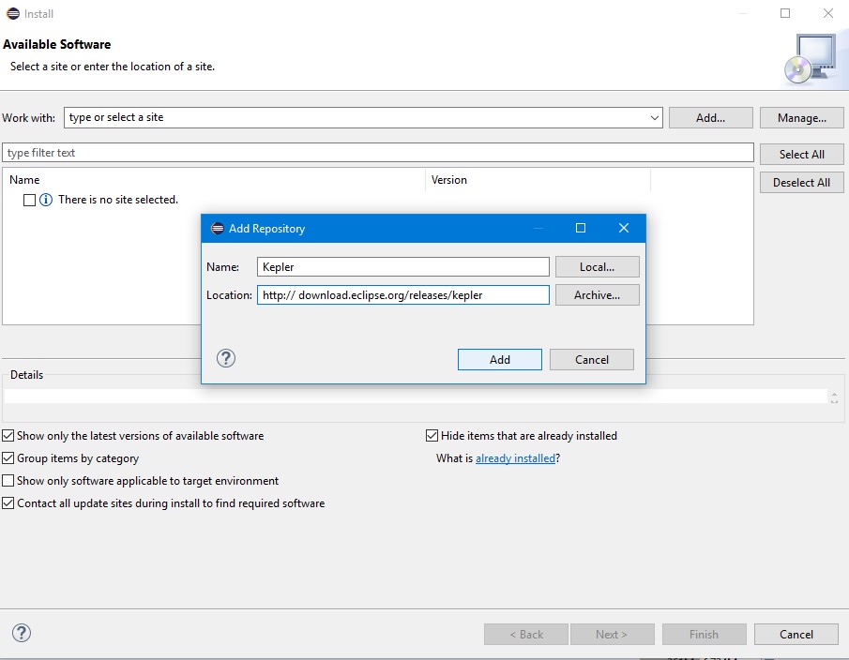849x660 pixels.
Task: Click the Eclipse icon in Add Repository title bar
Action: click(x=216, y=228)
